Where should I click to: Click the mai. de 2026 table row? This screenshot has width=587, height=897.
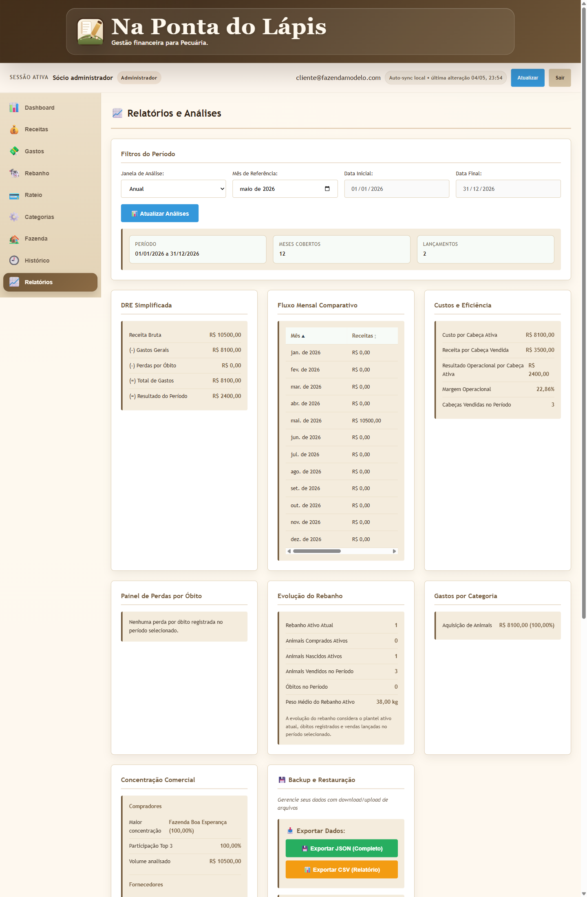342,420
